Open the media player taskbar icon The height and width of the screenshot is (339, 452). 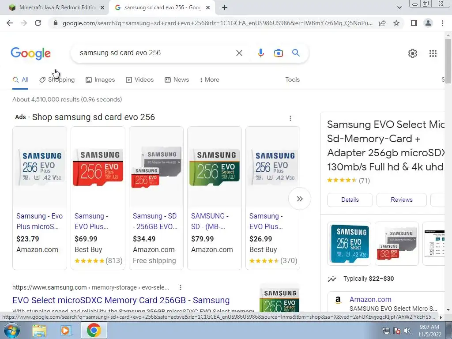point(66,331)
